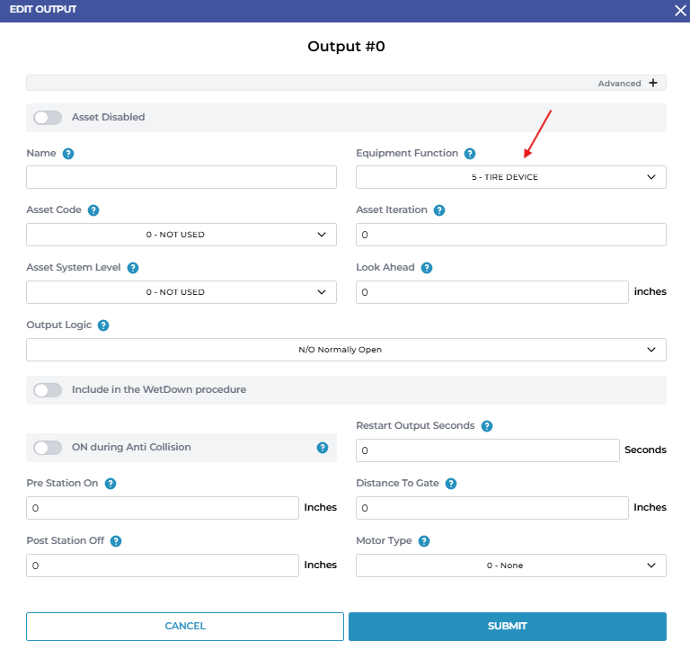Click the SUBMIT button
This screenshot has height=668, width=690.
point(507,627)
